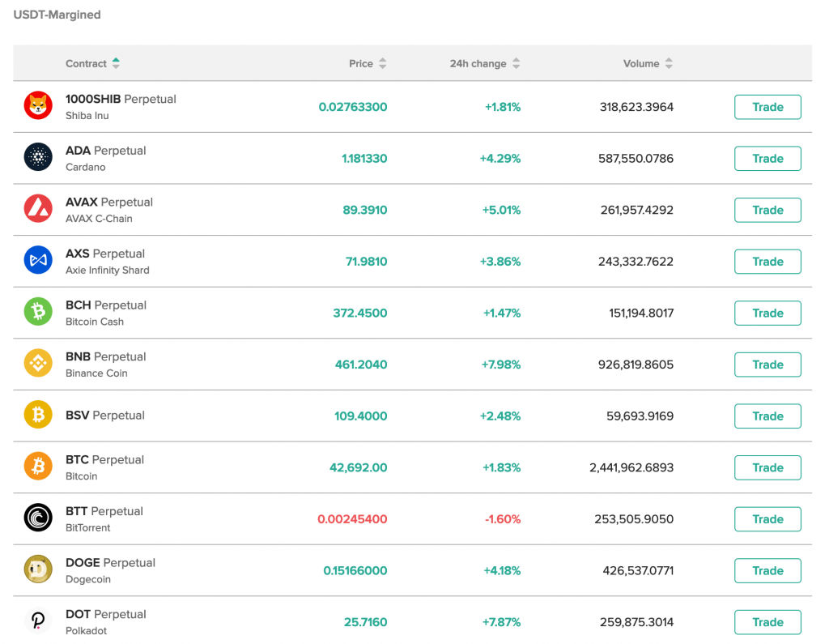Click the Cardano ADA coin icon
This screenshot has height=644, width=829.
tap(38, 156)
